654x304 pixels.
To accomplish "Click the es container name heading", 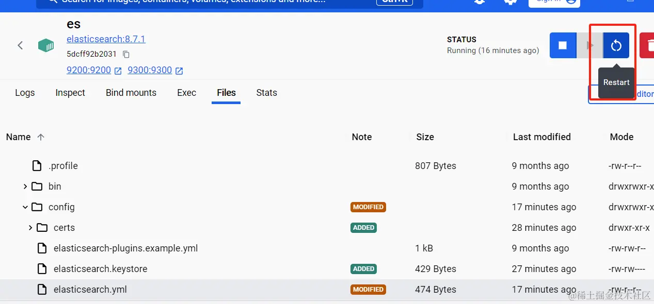I will [x=74, y=24].
